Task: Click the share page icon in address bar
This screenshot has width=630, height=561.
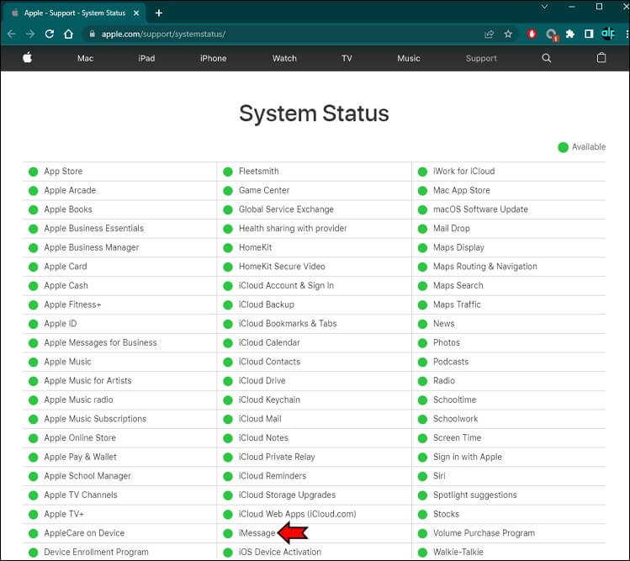Action: (489, 34)
